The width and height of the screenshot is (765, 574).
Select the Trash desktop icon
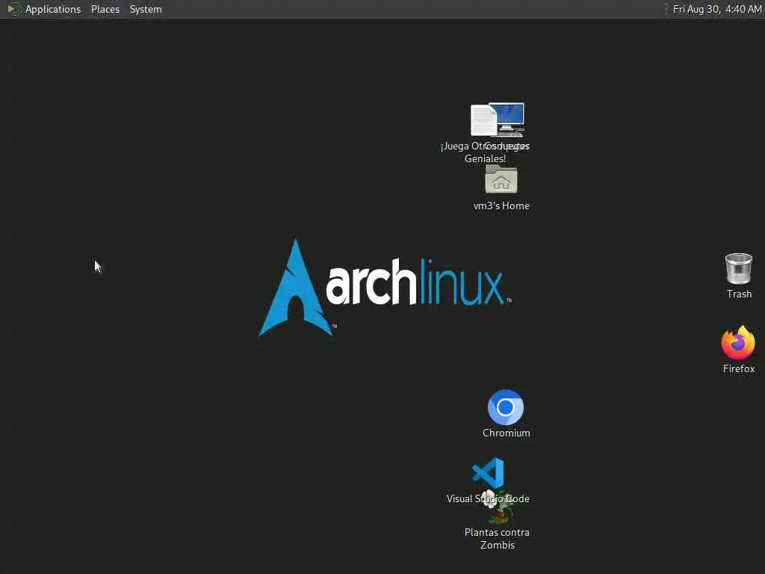pyautogui.click(x=739, y=268)
